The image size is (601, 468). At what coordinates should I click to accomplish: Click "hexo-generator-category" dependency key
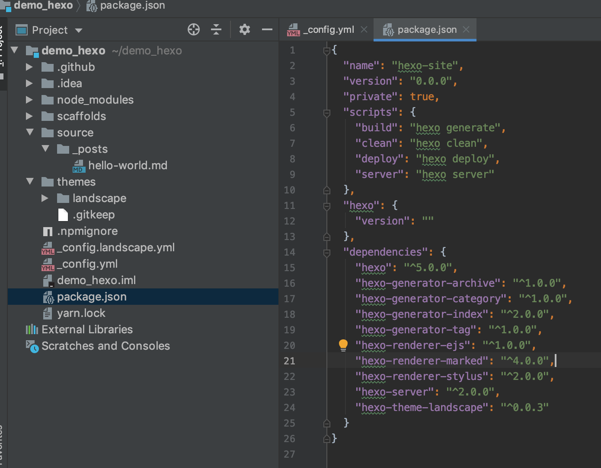431,299
